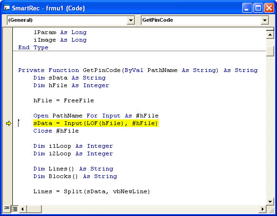Image resolution: width=277 pixels, height=216 pixels.
Task: Close the SmartRec code window
Action: 269,8
